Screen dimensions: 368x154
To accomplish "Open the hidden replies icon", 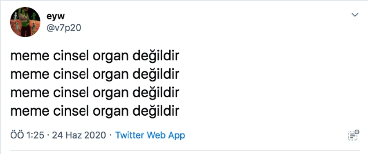I will click(x=353, y=135).
